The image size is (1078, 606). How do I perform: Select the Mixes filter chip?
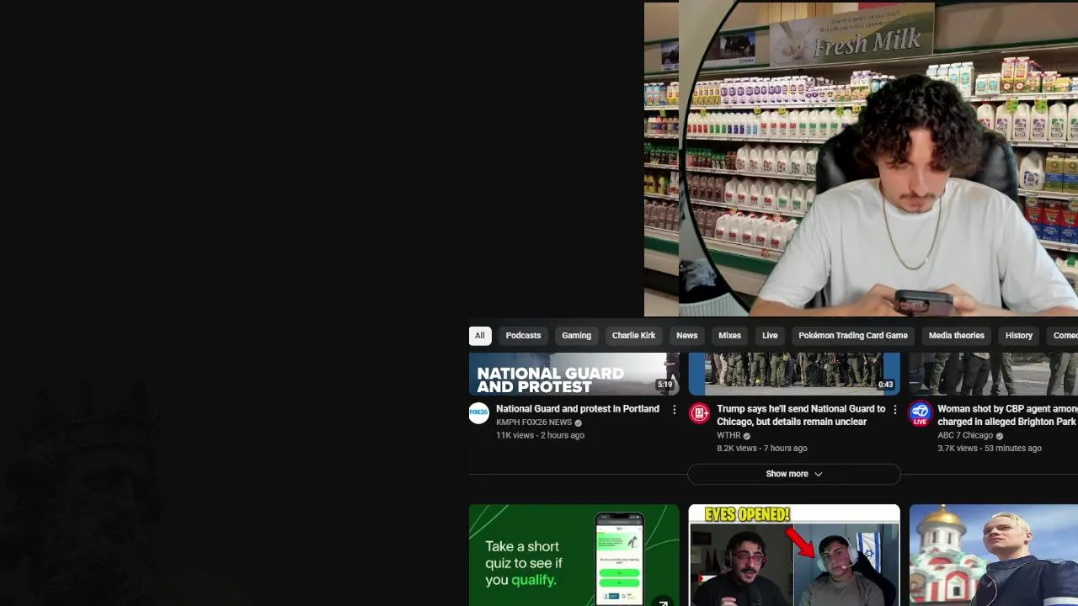[x=729, y=336]
